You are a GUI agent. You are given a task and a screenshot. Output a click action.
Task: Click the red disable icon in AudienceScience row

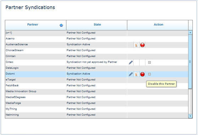coord(142,45)
